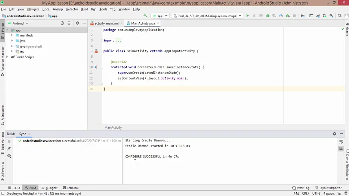Open the Android project view dropdown

click(18, 23)
